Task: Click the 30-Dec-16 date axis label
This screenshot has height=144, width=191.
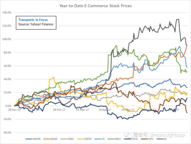Action: coord(14,110)
